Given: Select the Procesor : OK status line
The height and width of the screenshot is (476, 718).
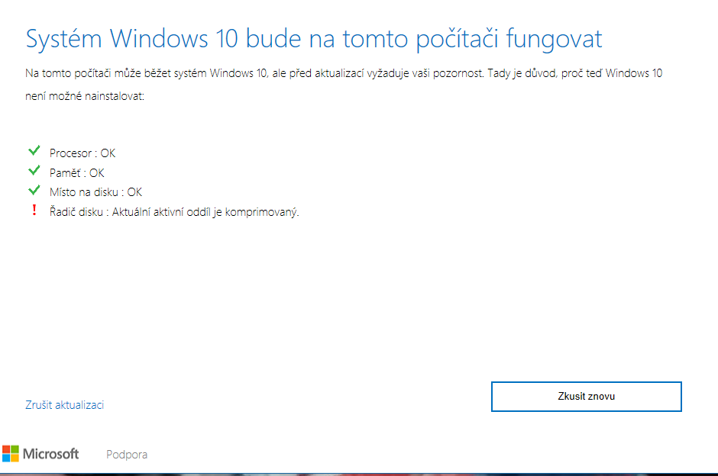Looking at the screenshot, I should click(82, 153).
